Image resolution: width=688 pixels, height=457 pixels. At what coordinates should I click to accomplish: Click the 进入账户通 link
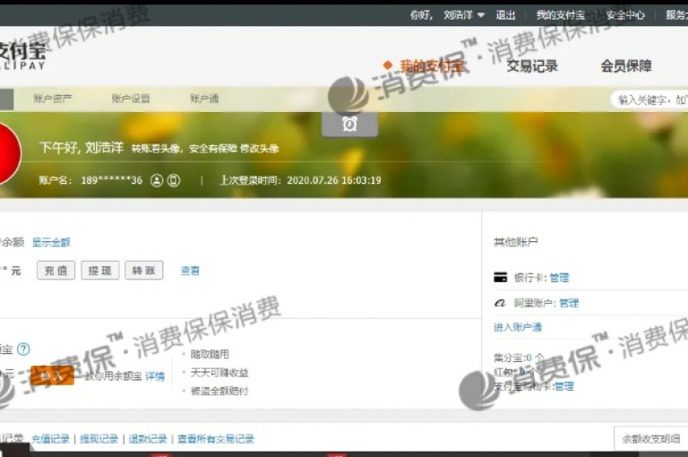[x=518, y=327]
